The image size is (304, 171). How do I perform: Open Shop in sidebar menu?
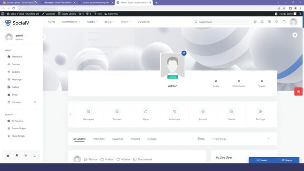click(x=12, y=95)
